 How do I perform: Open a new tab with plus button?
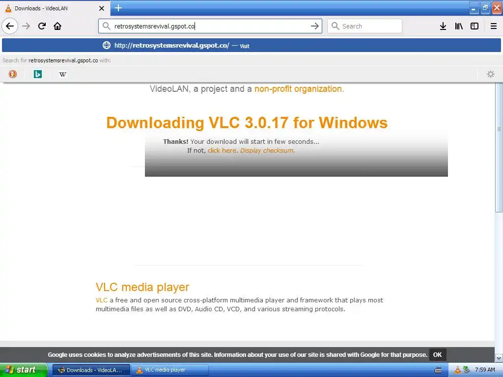(x=118, y=8)
